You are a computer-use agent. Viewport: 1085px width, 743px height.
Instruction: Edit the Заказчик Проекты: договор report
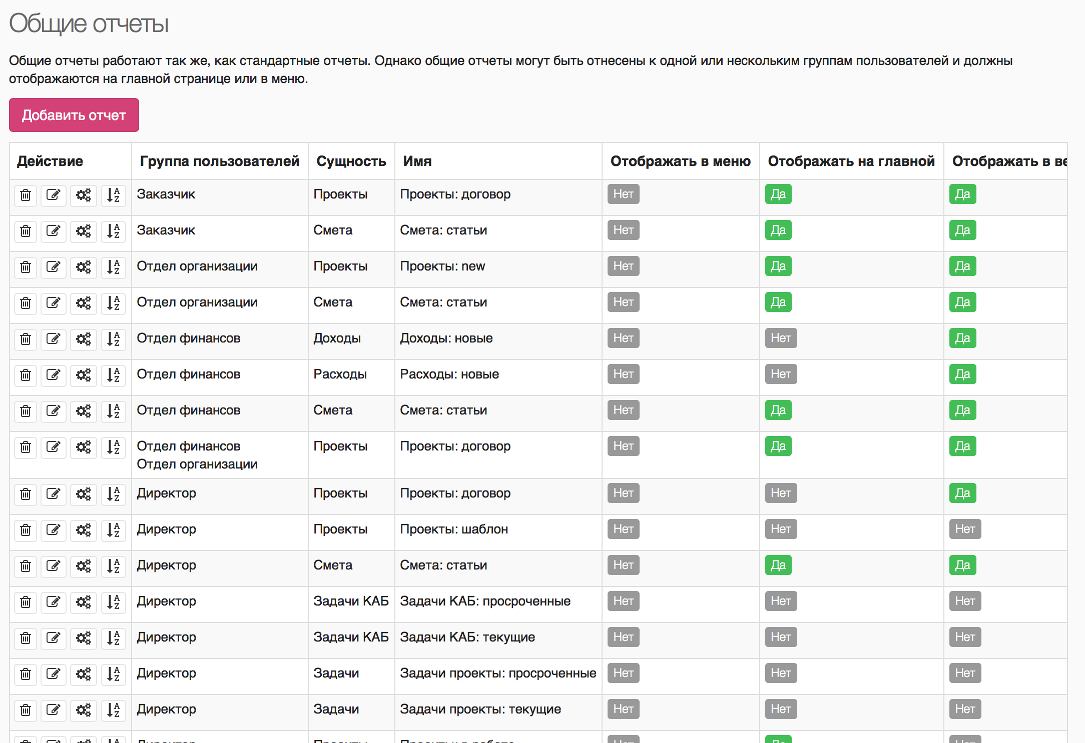click(54, 195)
